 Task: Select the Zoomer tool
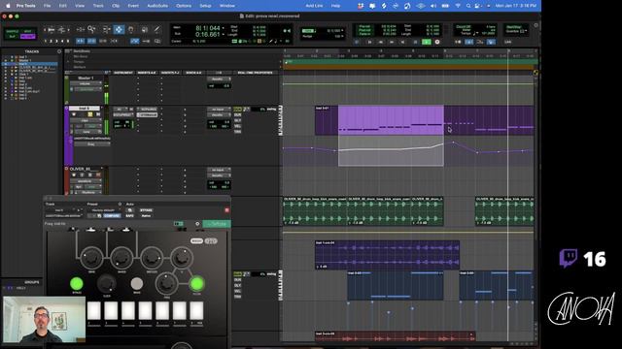[91, 29]
